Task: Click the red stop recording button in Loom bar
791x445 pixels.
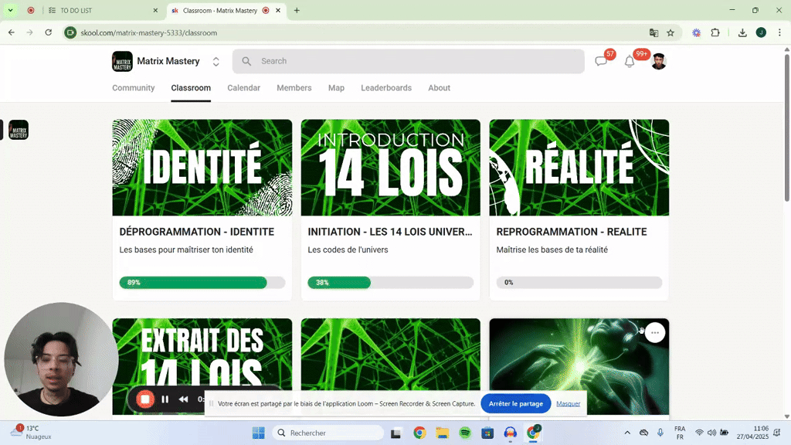Action: [146, 399]
